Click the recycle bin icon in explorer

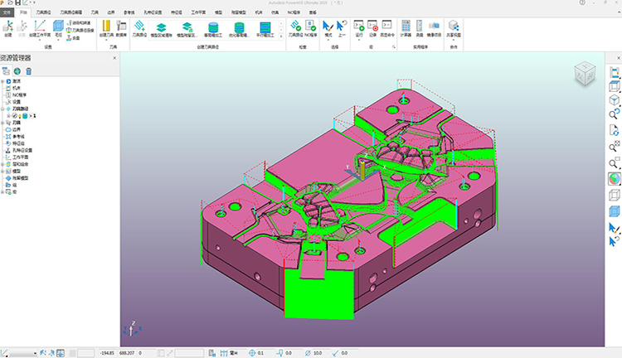[28, 71]
